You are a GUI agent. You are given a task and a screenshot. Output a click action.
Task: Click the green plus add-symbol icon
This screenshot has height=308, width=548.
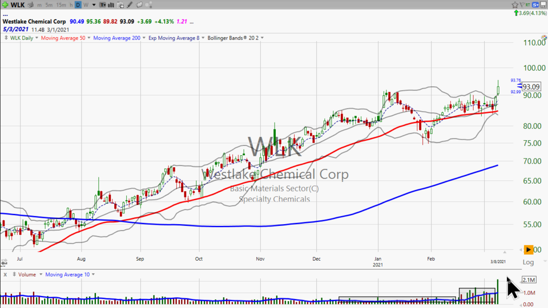coord(5,5)
